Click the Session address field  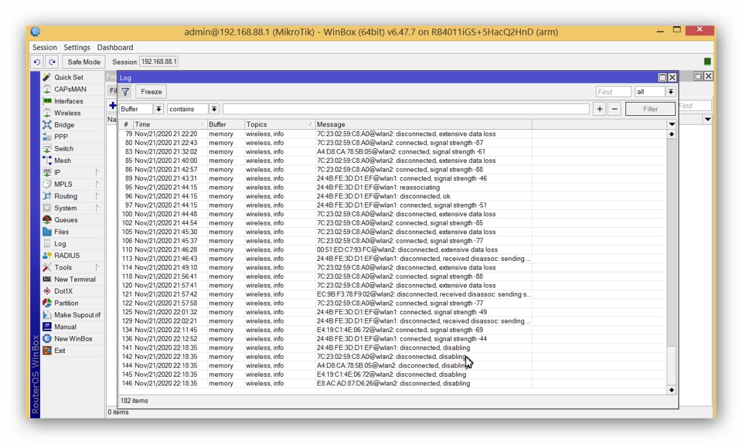(x=159, y=62)
